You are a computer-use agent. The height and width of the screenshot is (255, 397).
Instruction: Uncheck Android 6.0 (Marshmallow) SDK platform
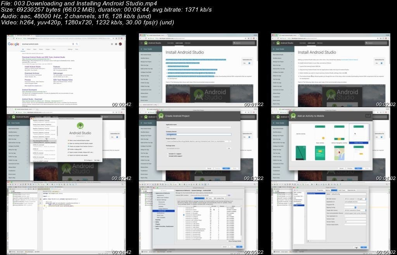coord(183,215)
